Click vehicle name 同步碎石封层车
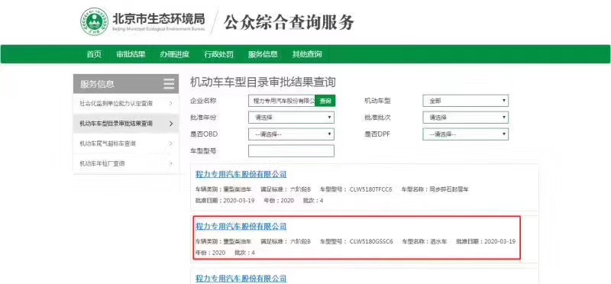The height and width of the screenshot is (284, 611). [x=449, y=190]
